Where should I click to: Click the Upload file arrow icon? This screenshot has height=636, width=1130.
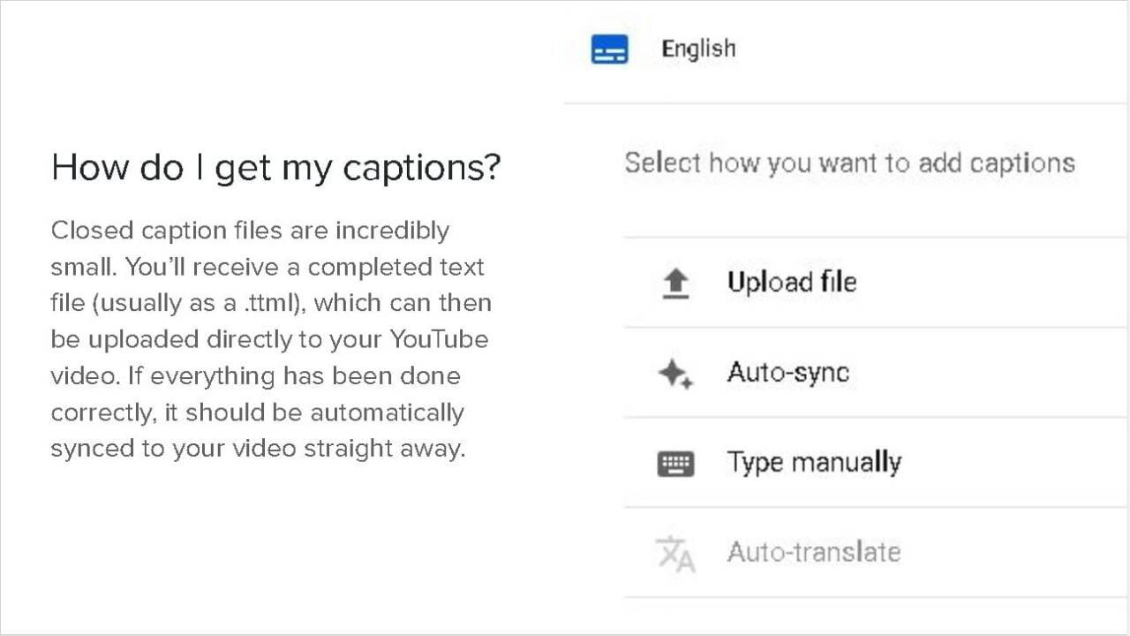(x=675, y=284)
